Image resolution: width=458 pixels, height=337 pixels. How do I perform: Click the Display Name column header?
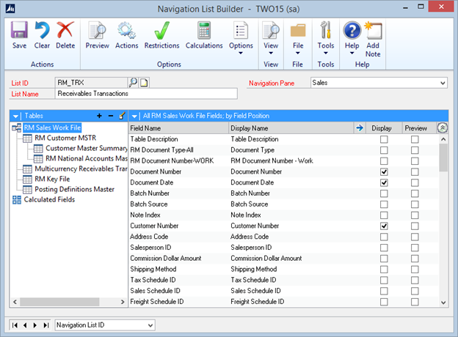point(291,128)
